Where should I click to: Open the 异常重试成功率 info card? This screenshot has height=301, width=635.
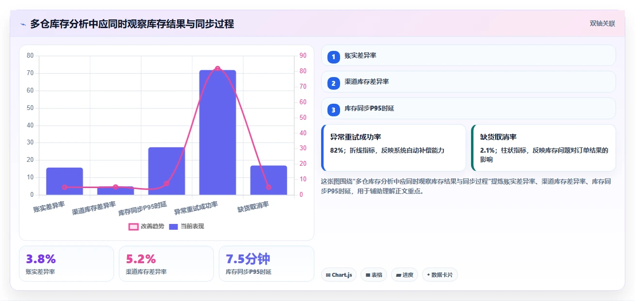pyautogui.click(x=393, y=148)
